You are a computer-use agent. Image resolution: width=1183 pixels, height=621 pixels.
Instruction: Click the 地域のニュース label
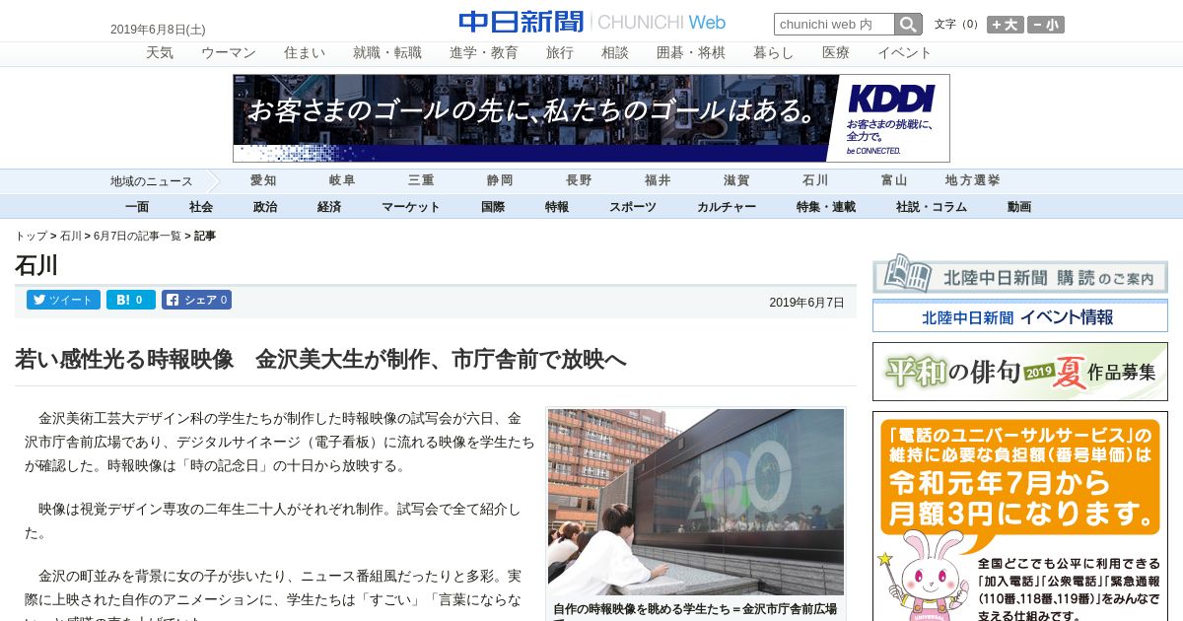pos(151,181)
